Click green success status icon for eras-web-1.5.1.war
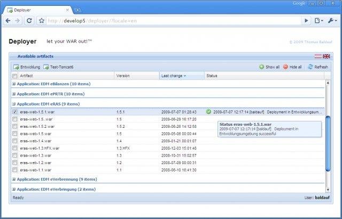 pyautogui.click(x=208, y=112)
